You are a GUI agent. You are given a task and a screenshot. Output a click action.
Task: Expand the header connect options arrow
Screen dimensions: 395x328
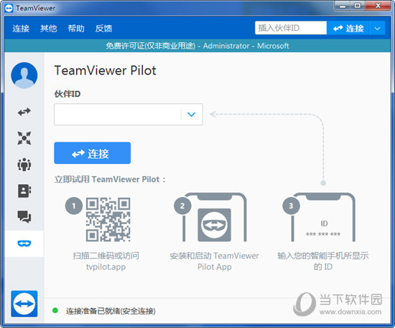(x=377, y=28)
